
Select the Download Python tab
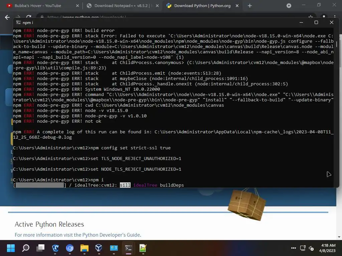point(202,6)
